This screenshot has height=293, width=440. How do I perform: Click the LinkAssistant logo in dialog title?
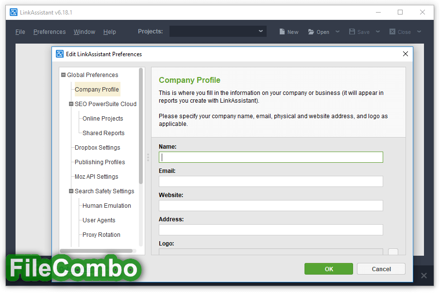pos(60,54)
